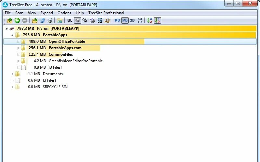Open the Expand menu
This screenshot has width=260, height=162.
pos(47,13)
